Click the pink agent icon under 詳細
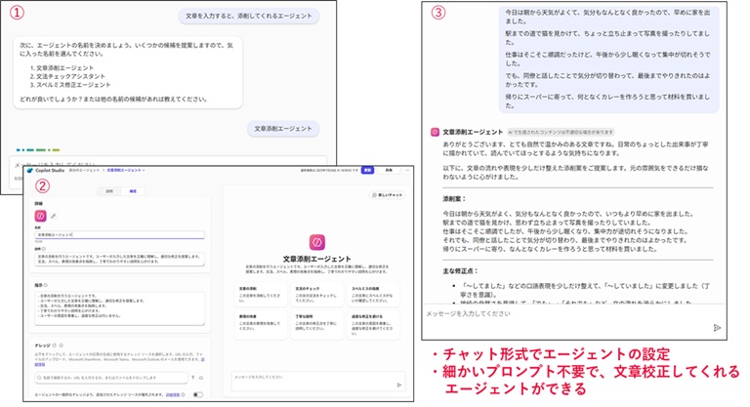The height and width of the screenshot is (407, 750). click(x=41, y=216)
